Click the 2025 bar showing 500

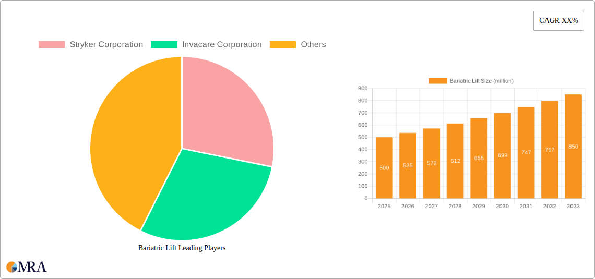coord(384,167)
